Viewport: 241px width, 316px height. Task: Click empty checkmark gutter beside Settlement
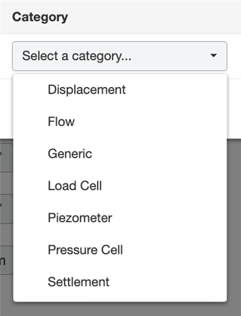pyautogui.click(x=31, y=282)
